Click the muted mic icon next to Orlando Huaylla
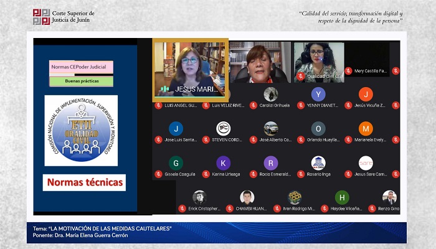 [301, 140]
